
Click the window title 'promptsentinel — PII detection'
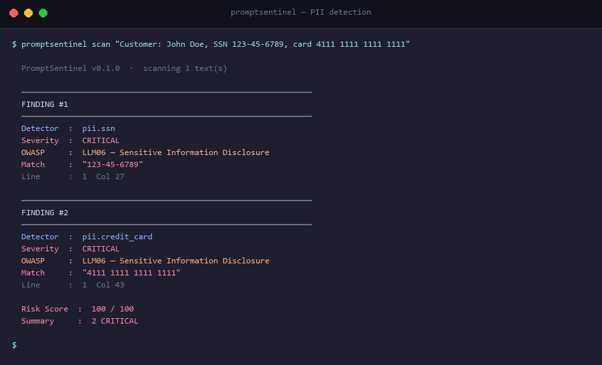(x=300, y=12)
